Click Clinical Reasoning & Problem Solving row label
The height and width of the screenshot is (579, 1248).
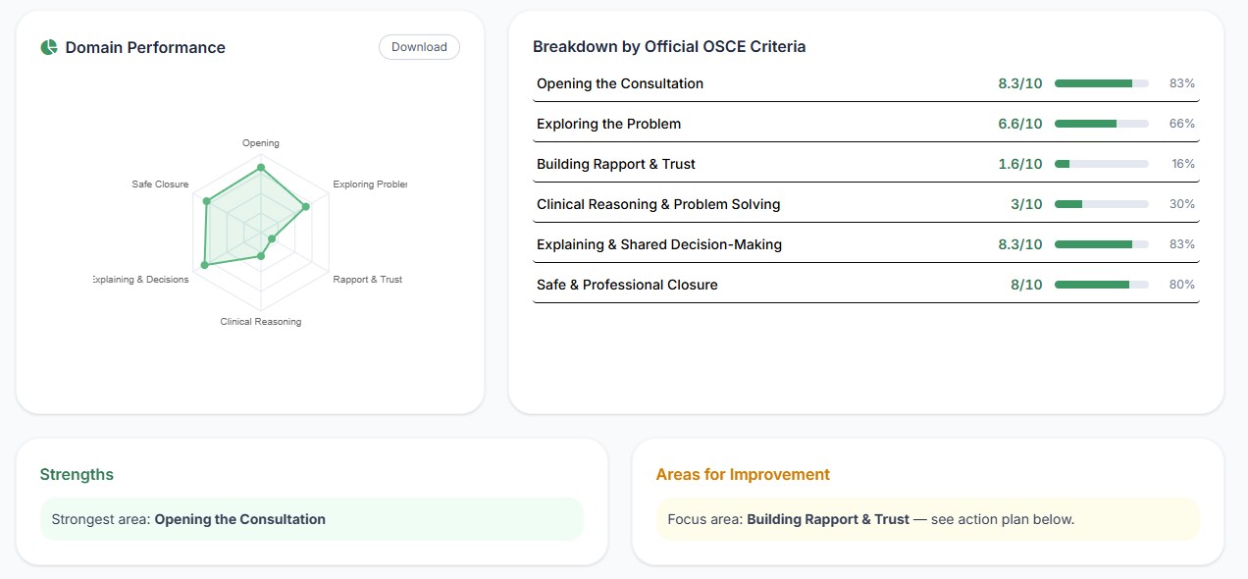tap(658, 204)
